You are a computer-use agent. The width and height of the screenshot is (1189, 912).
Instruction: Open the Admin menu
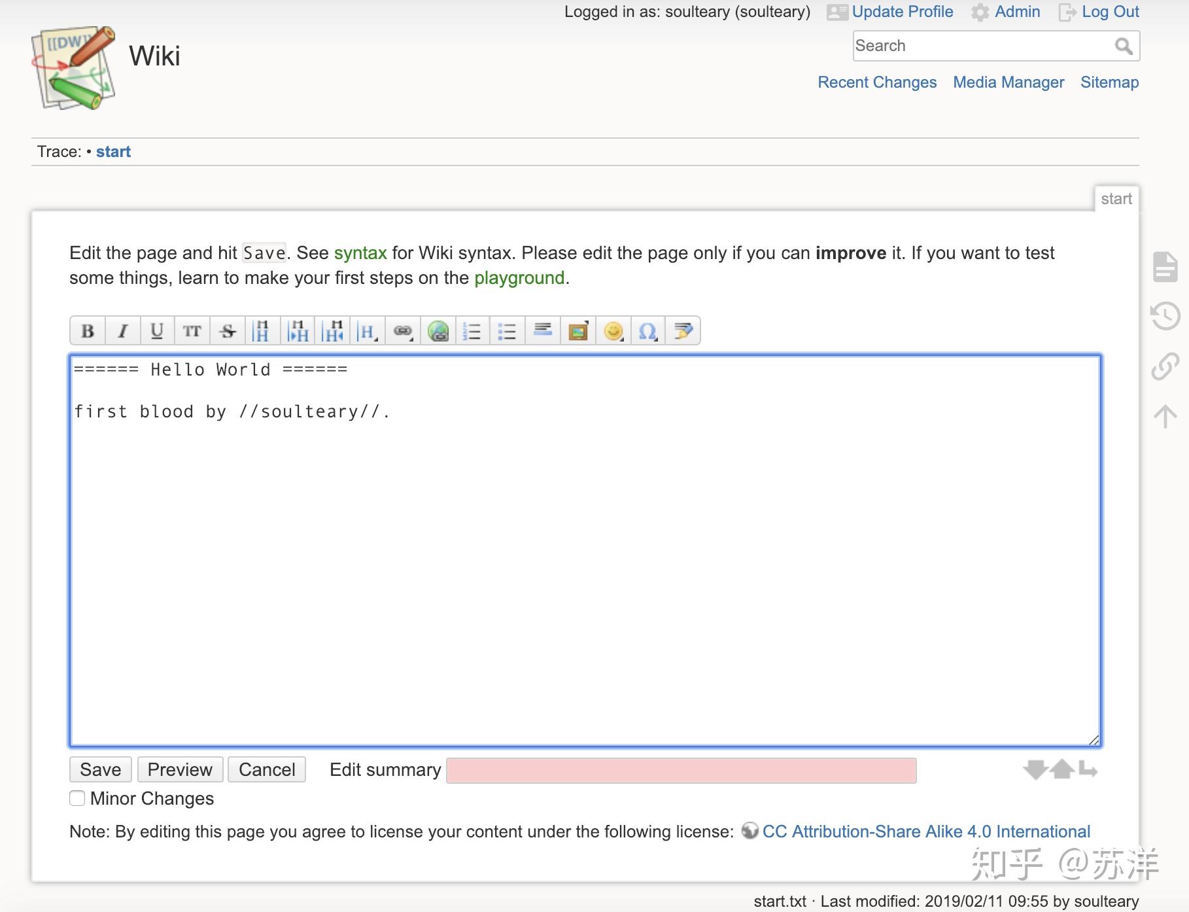click(x=1016, y=12)
